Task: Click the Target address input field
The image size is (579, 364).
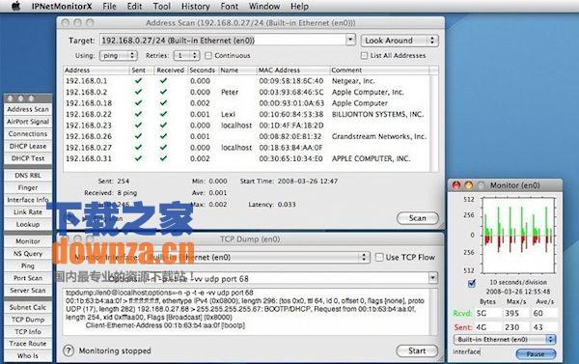Action: 223,41
